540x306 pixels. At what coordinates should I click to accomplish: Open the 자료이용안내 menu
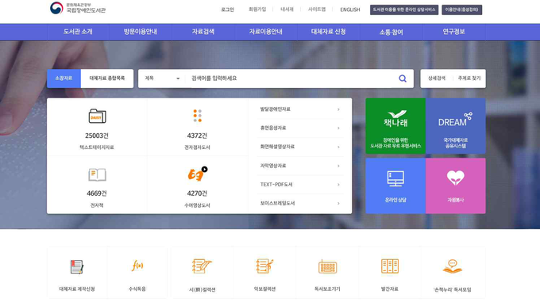(x=266, y=32)
